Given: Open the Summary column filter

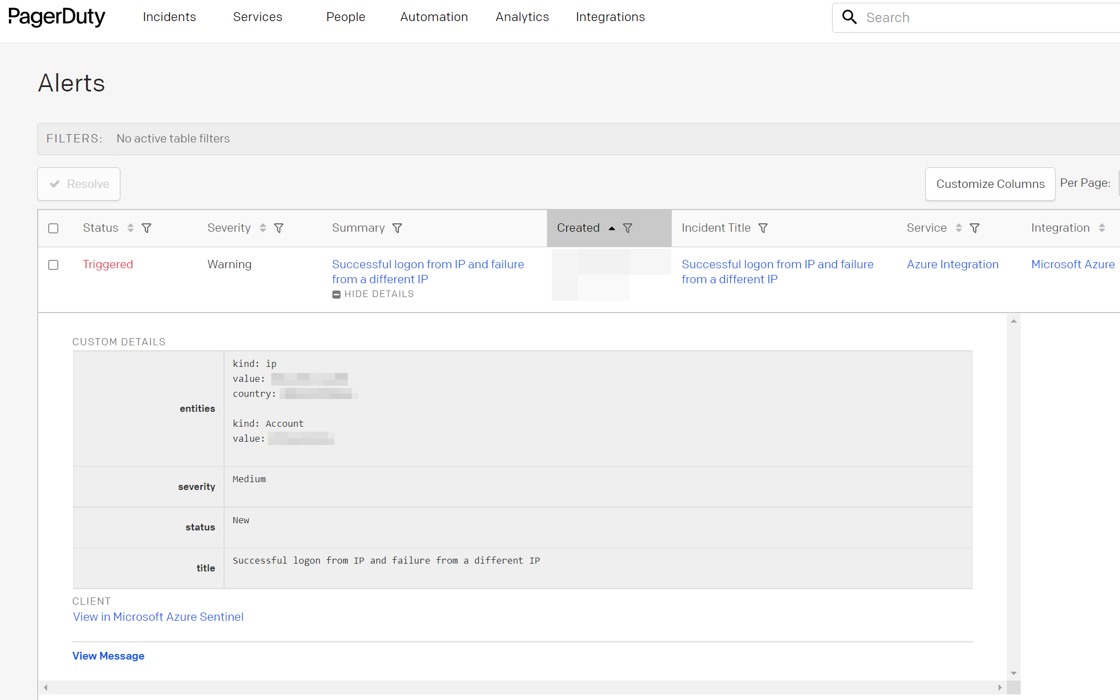Looking at the screenshot, I should click(398, 228).
